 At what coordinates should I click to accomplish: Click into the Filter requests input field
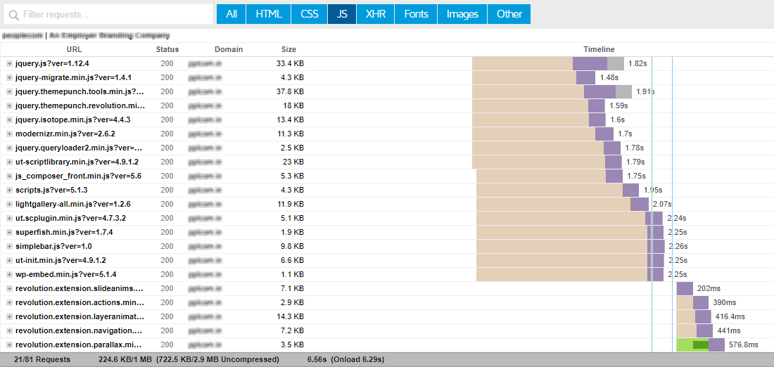click(113, 15)
